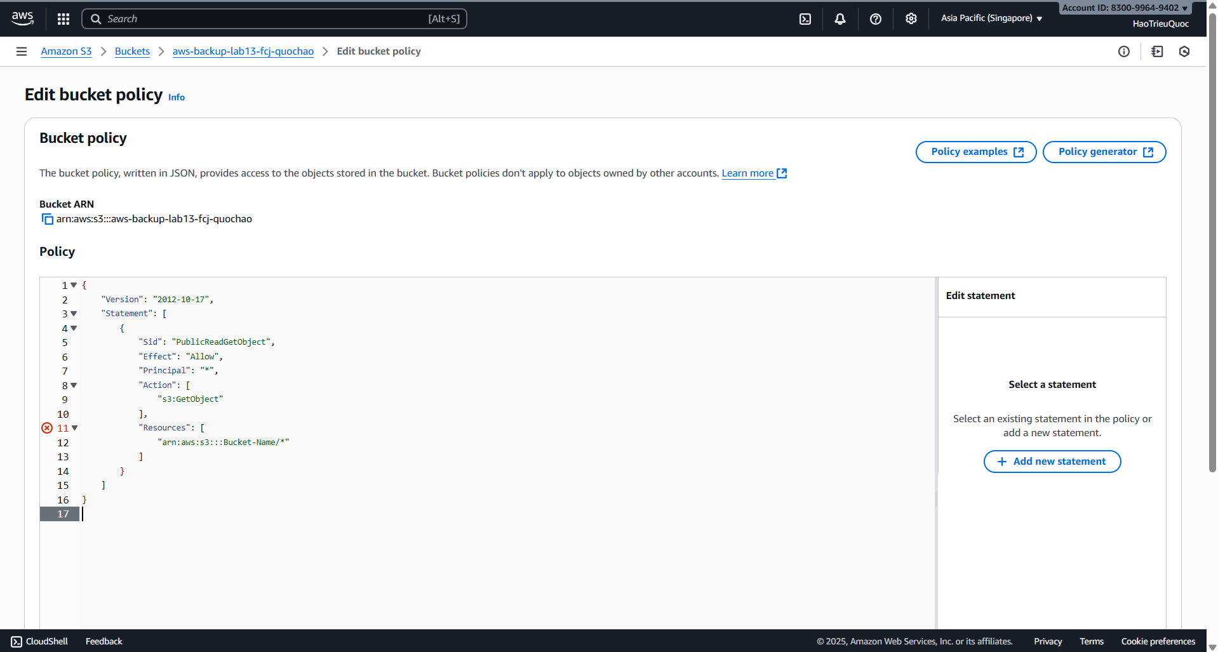The width and height of the screenshot is (1218, 652).
Task: Expand the Account ID dropdown menu
Action: tap(1125, 8)
